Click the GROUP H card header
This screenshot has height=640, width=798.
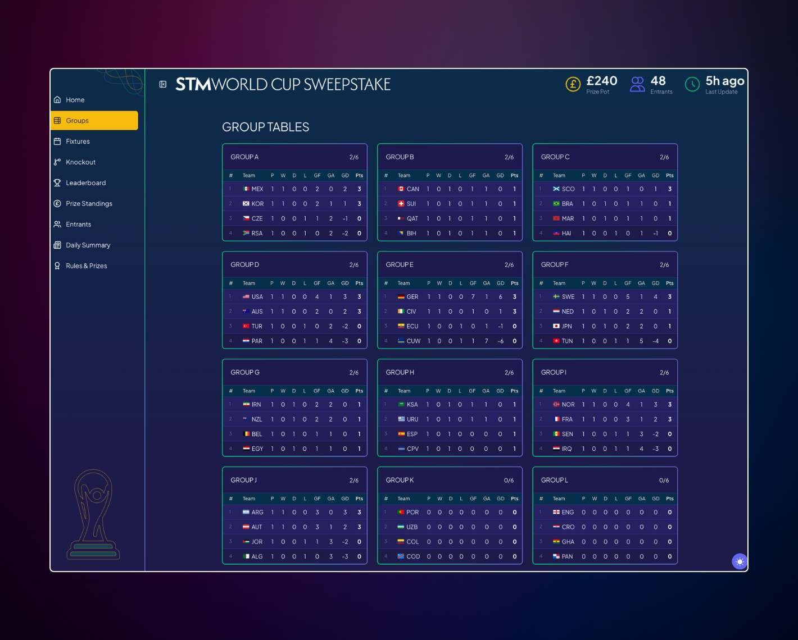[x=450, y=373]
